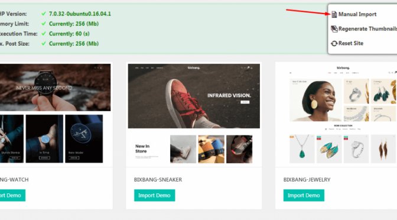Open the Bixbang-Sneaker demo preview thumbnail
397x220 pixels.
[194, 114]
